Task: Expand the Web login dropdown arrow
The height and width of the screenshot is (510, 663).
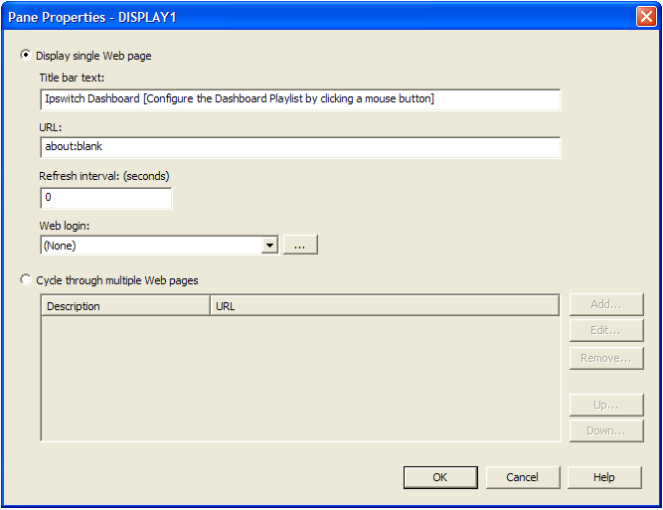Action: (269, 246)
